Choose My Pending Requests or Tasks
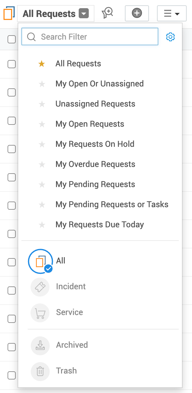The width and height of the screenshot is (192, 393). [x=112, y=205]
